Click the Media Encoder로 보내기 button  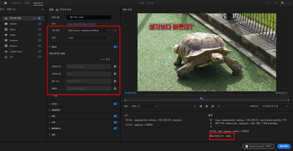coord(258,146)
